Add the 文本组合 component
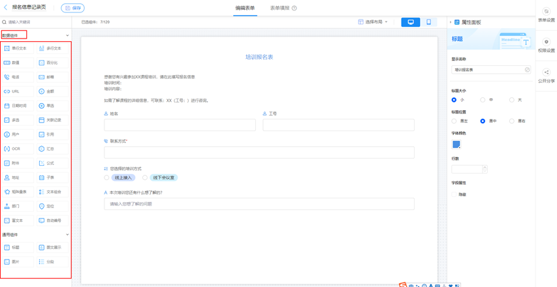The width and height of the screenshot is (557, 287). (53, 192)
